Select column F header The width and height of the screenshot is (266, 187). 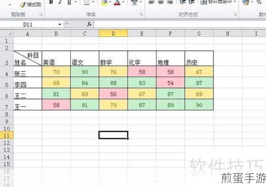click(x=171, y=34)
